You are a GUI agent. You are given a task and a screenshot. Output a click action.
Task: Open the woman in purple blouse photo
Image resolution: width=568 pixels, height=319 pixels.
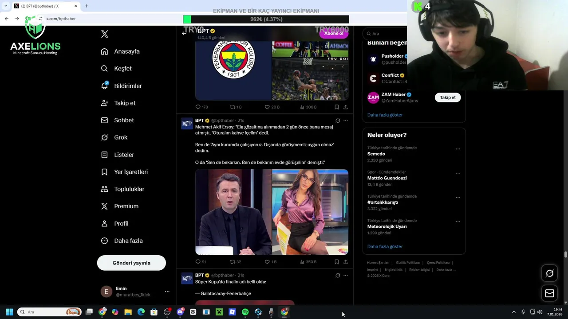pyautogui.click(x=310, y=212)
